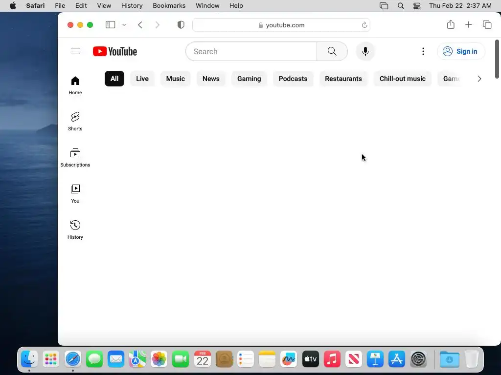The height and width of the screenshot is (375, 501).
Task: Open Maps from the Dock
Action: tap(137, 359)
